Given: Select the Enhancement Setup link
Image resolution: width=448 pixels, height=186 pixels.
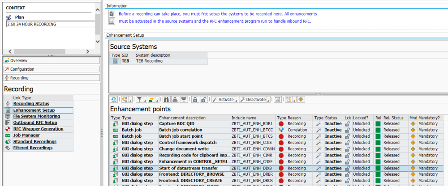Looking at the screenshot, I should pos(34,110).
